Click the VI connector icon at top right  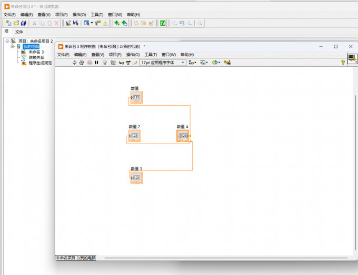(353, 59)
